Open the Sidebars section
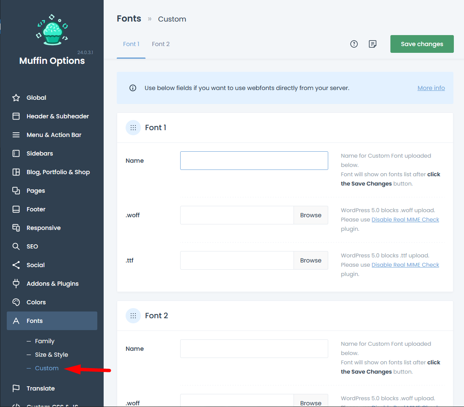The width and height of the screenshot is (464, 407). tap(52, 153)
